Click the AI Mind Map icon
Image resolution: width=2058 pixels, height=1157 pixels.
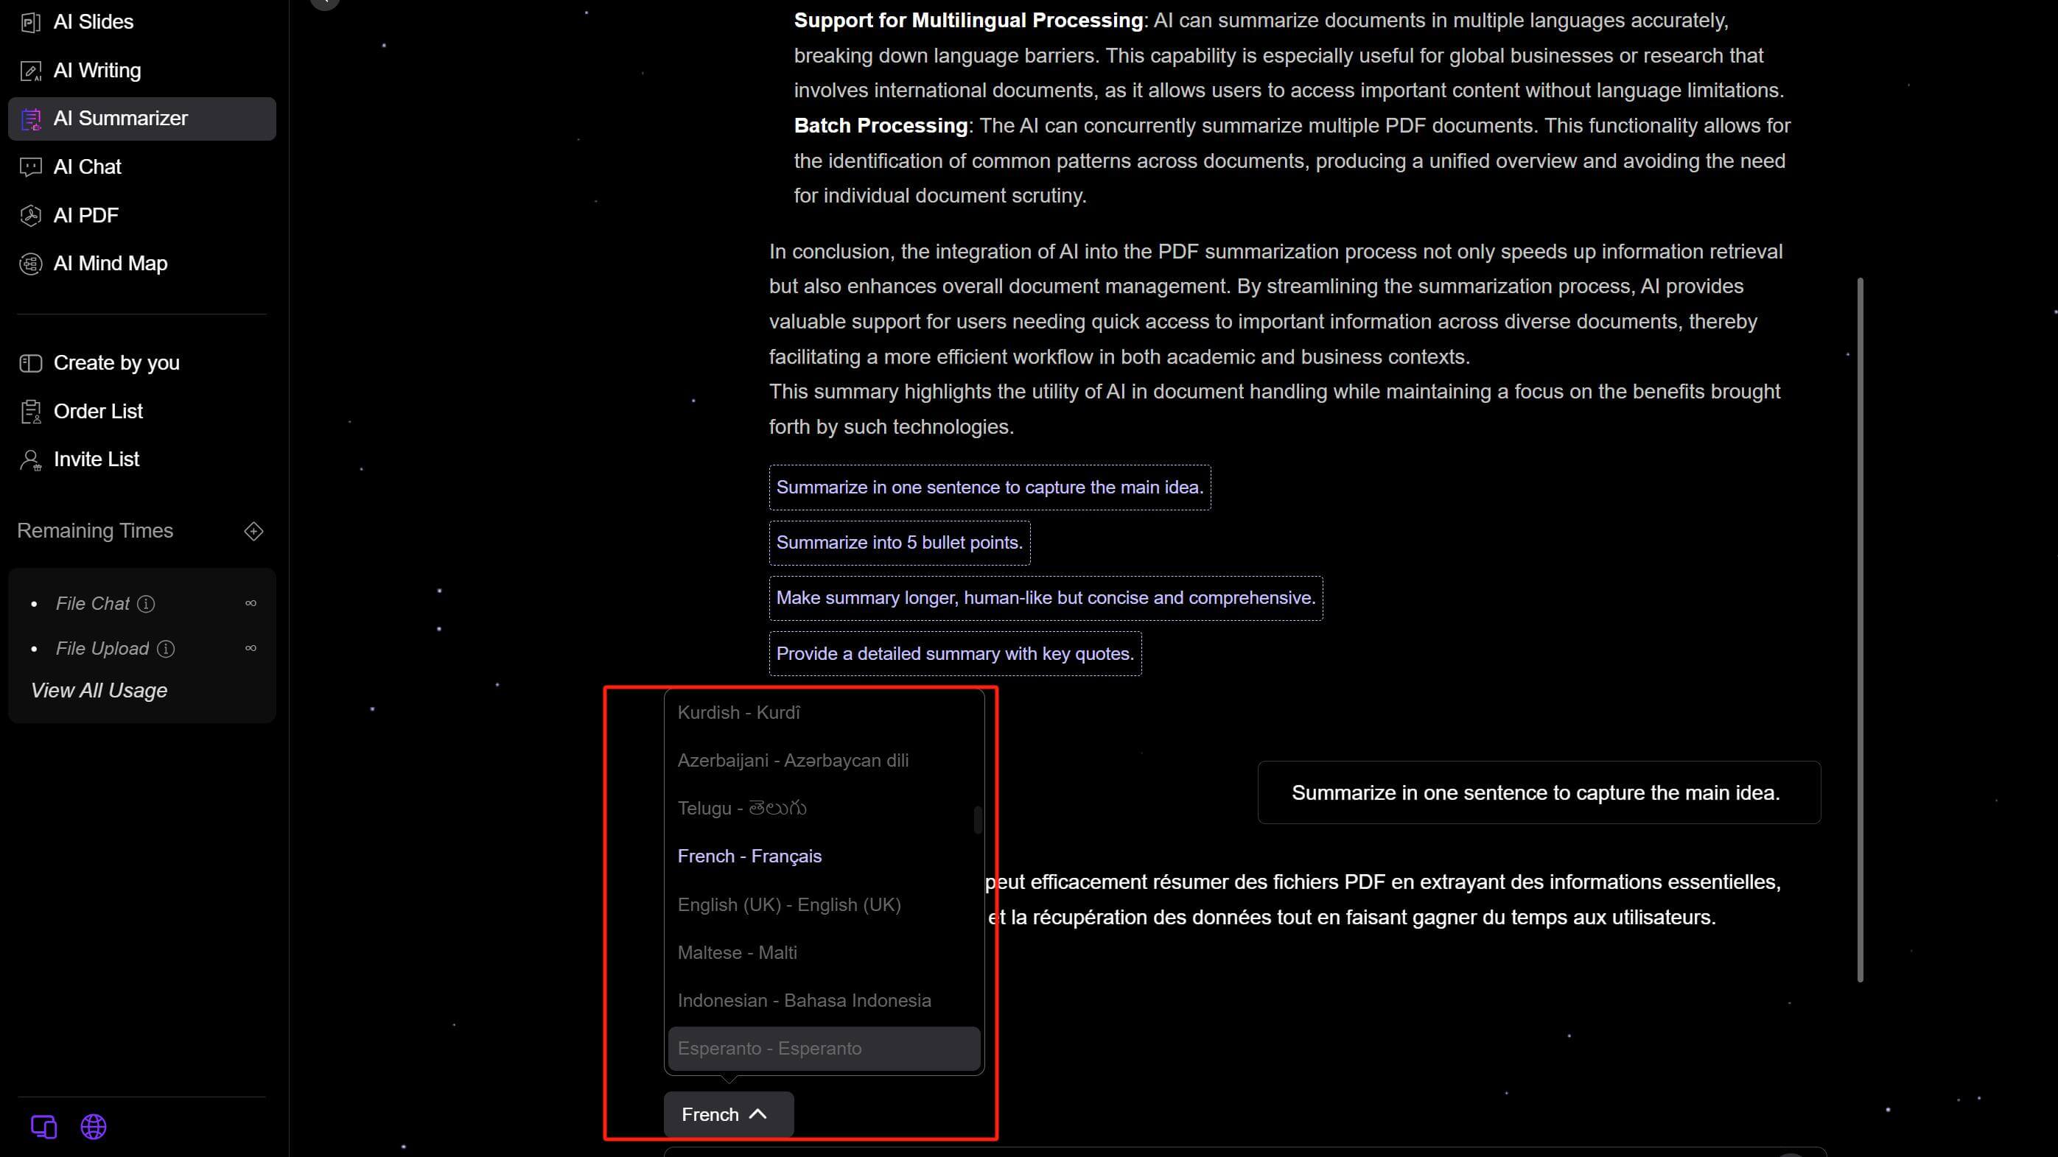pyautogui.click(x=30, y=264)
